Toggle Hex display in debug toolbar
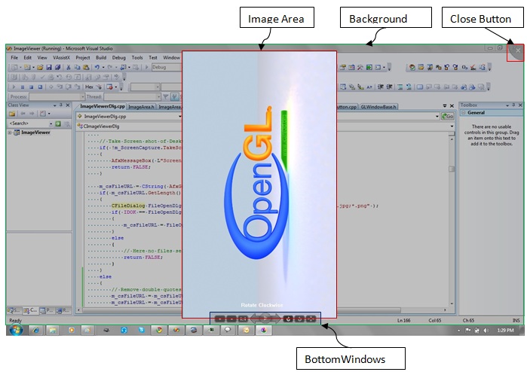 [89, 87]
